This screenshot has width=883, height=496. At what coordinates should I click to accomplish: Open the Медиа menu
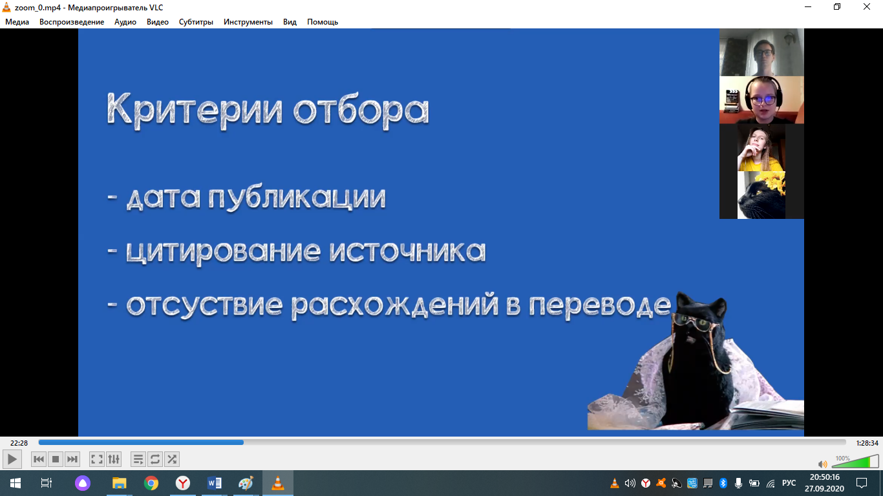coord(17,22)
